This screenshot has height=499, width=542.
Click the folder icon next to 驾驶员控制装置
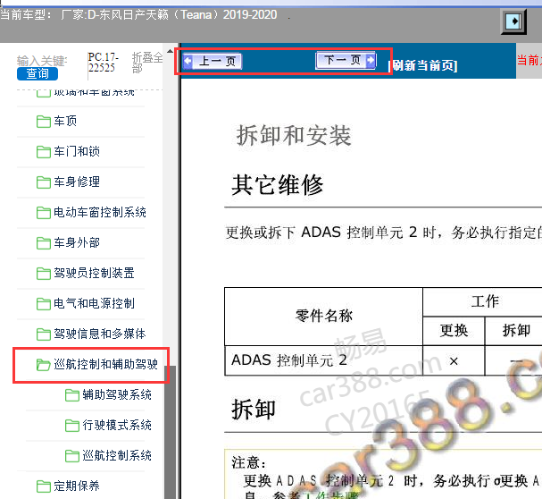[44, 274]
